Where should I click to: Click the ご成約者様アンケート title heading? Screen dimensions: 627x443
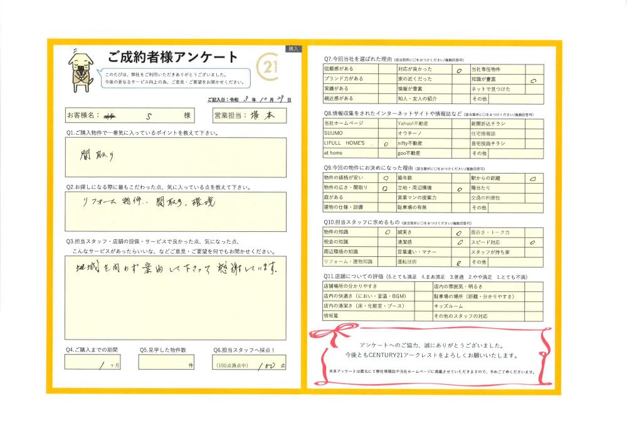pos(173,57)
